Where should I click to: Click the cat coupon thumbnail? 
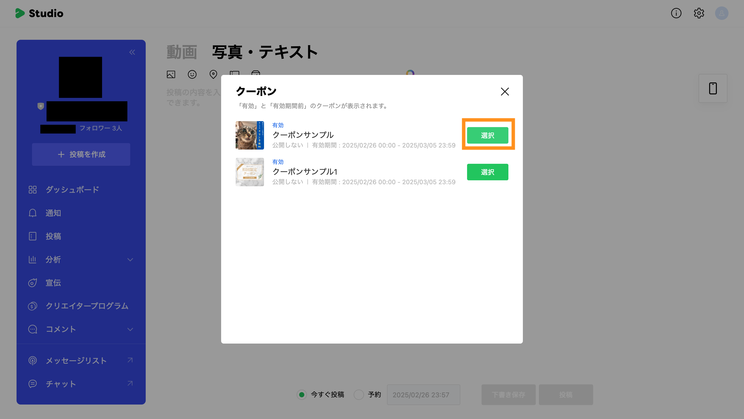pos(250,135)
